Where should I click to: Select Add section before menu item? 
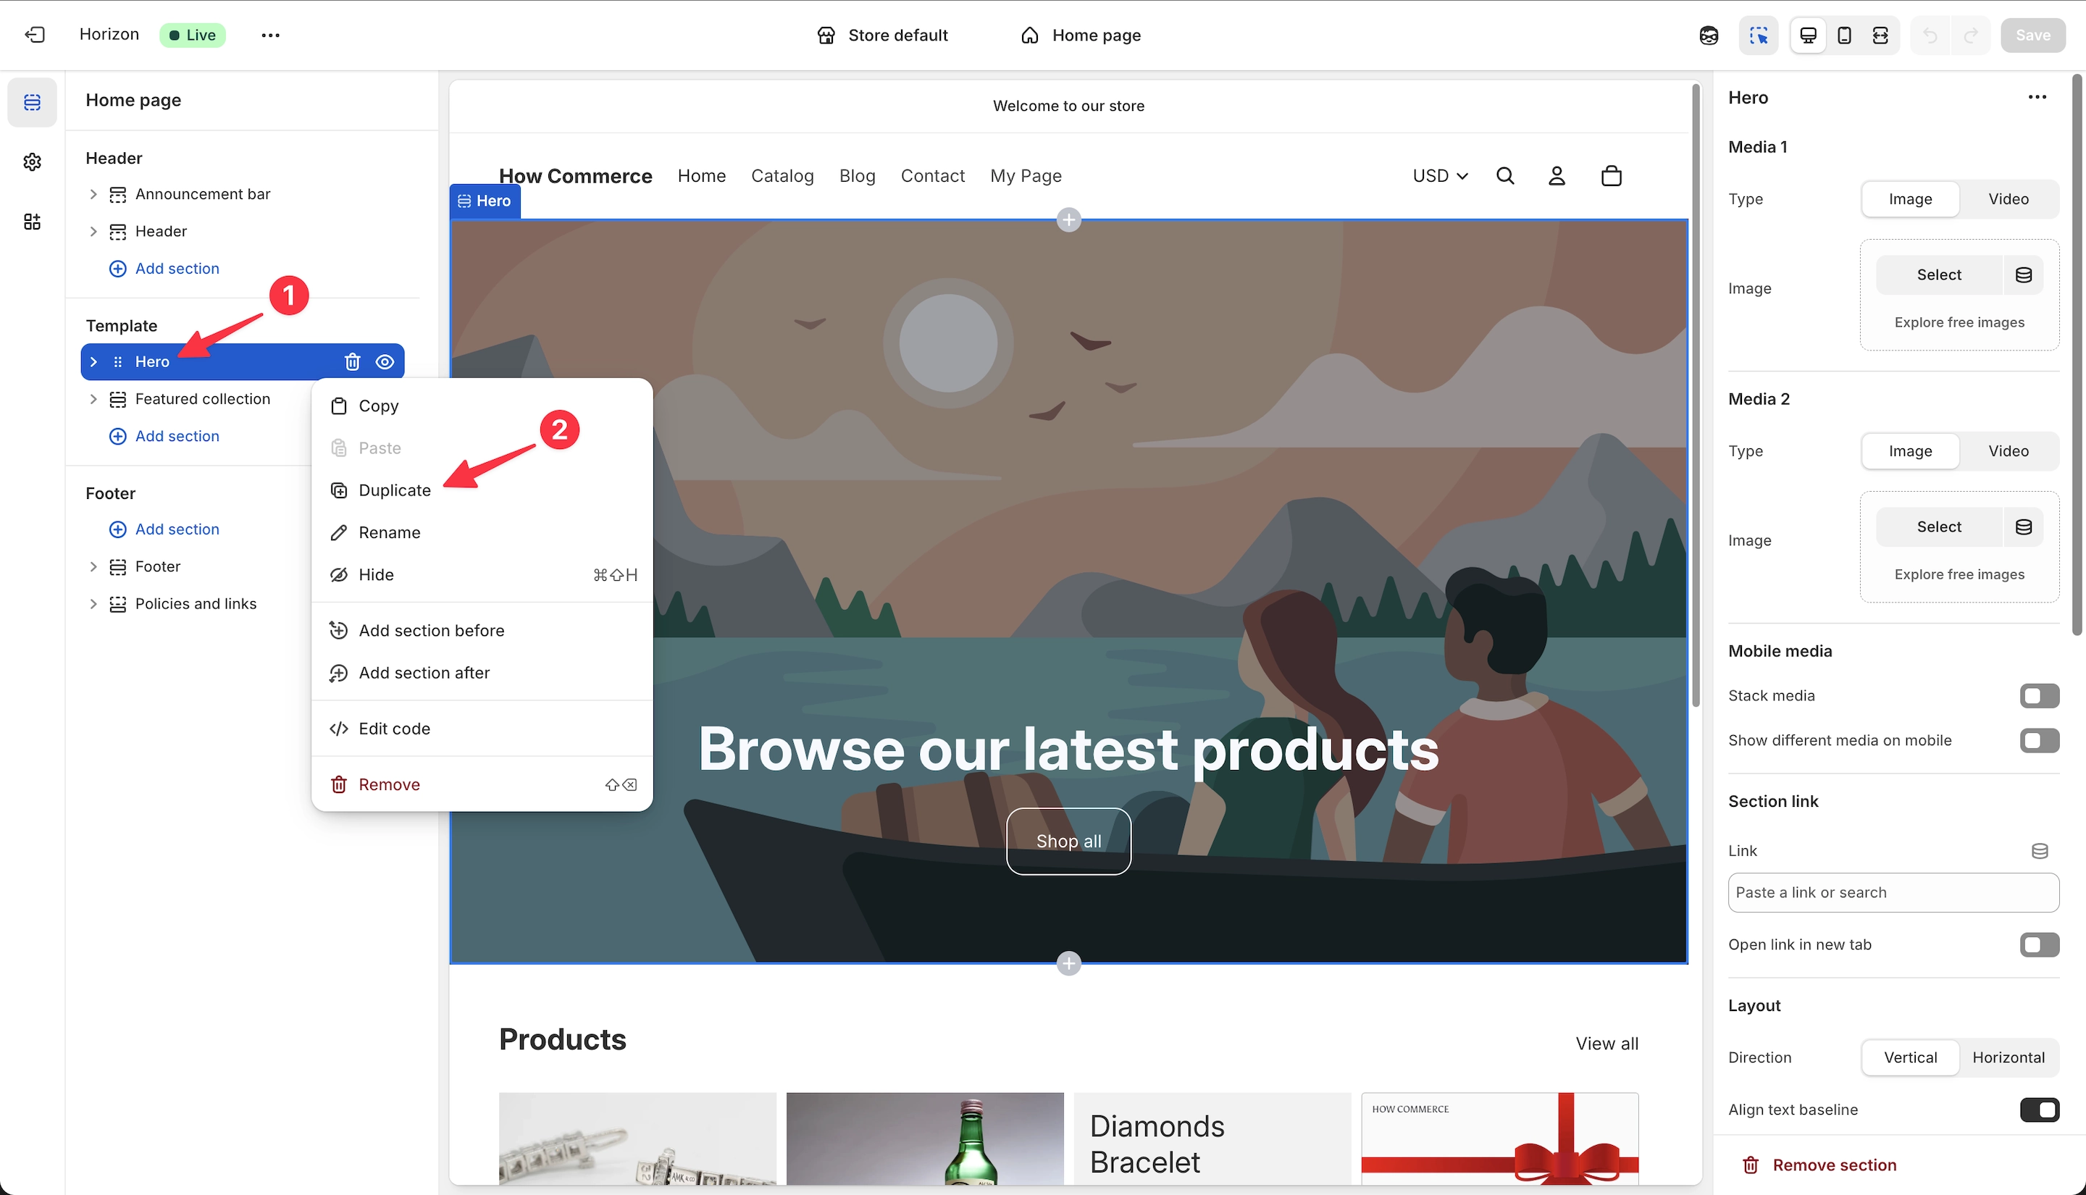pyautogui.click(x=482, y=631)
